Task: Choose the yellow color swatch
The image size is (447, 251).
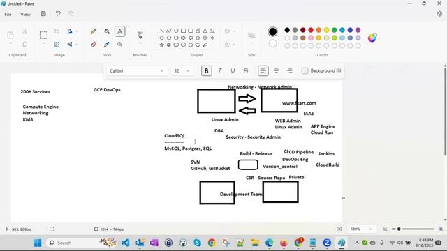Action: click(326, 30)
